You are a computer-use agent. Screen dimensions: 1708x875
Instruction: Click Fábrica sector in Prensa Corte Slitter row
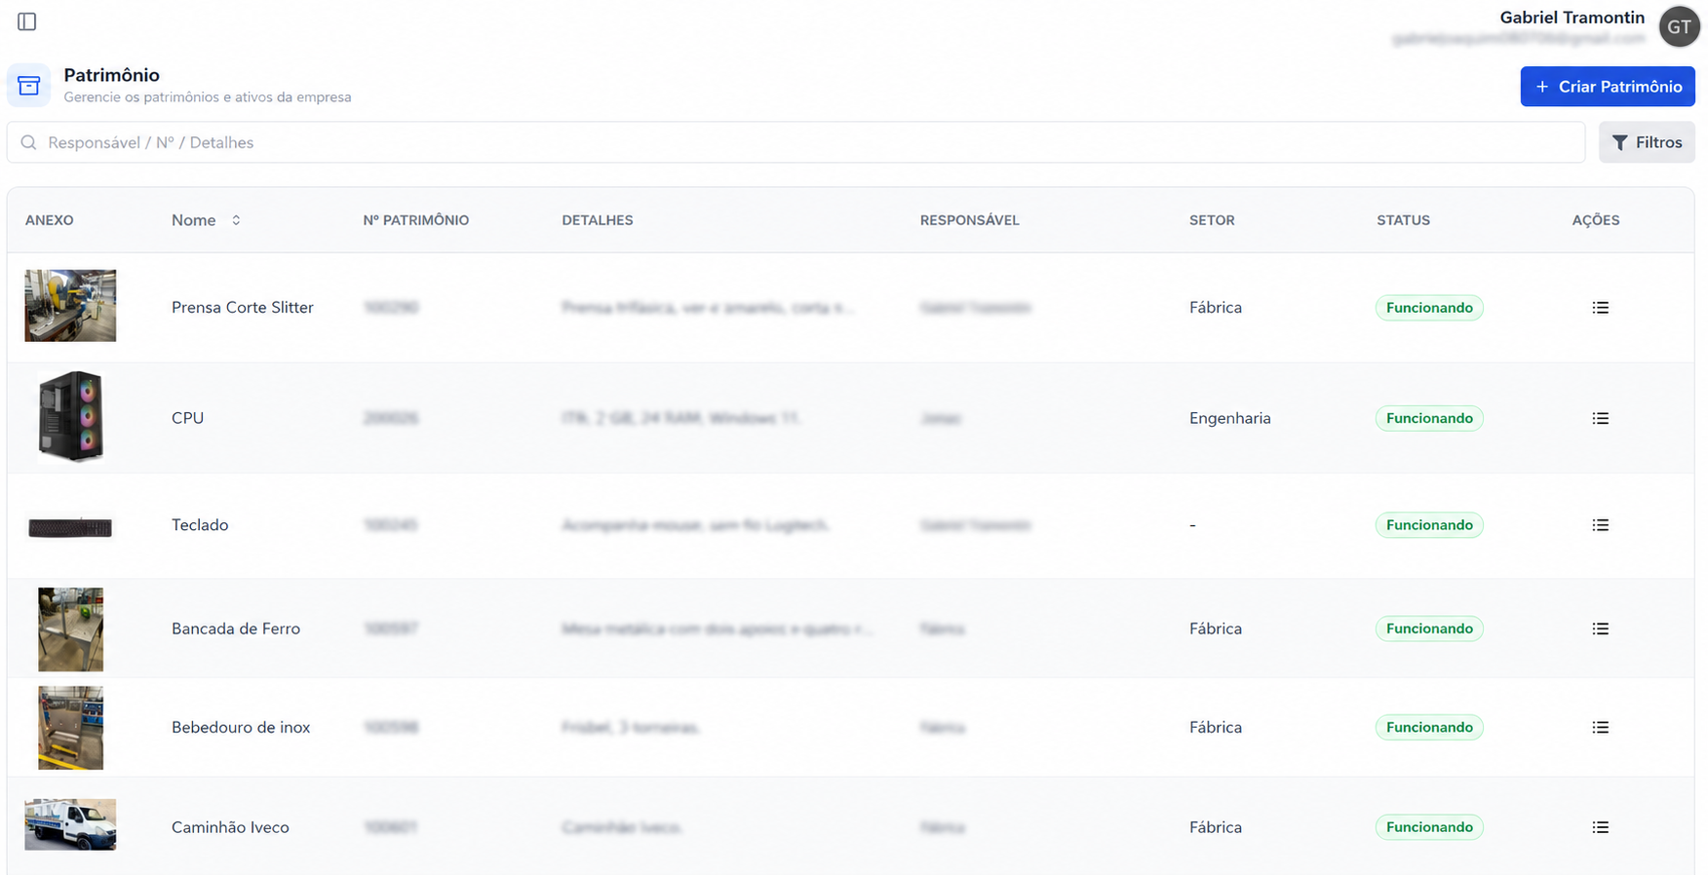click(x=1216, y=308)
